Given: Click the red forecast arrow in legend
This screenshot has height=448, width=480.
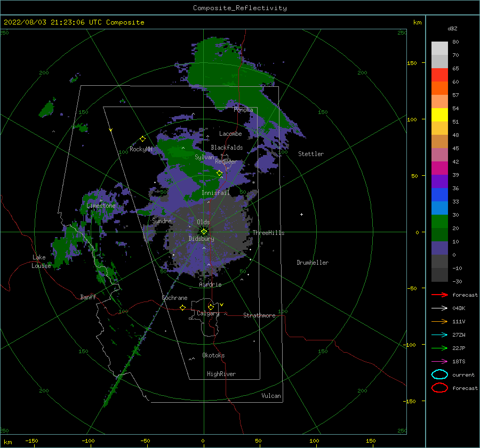Looking at the screenshot, I should click(439, 295).
